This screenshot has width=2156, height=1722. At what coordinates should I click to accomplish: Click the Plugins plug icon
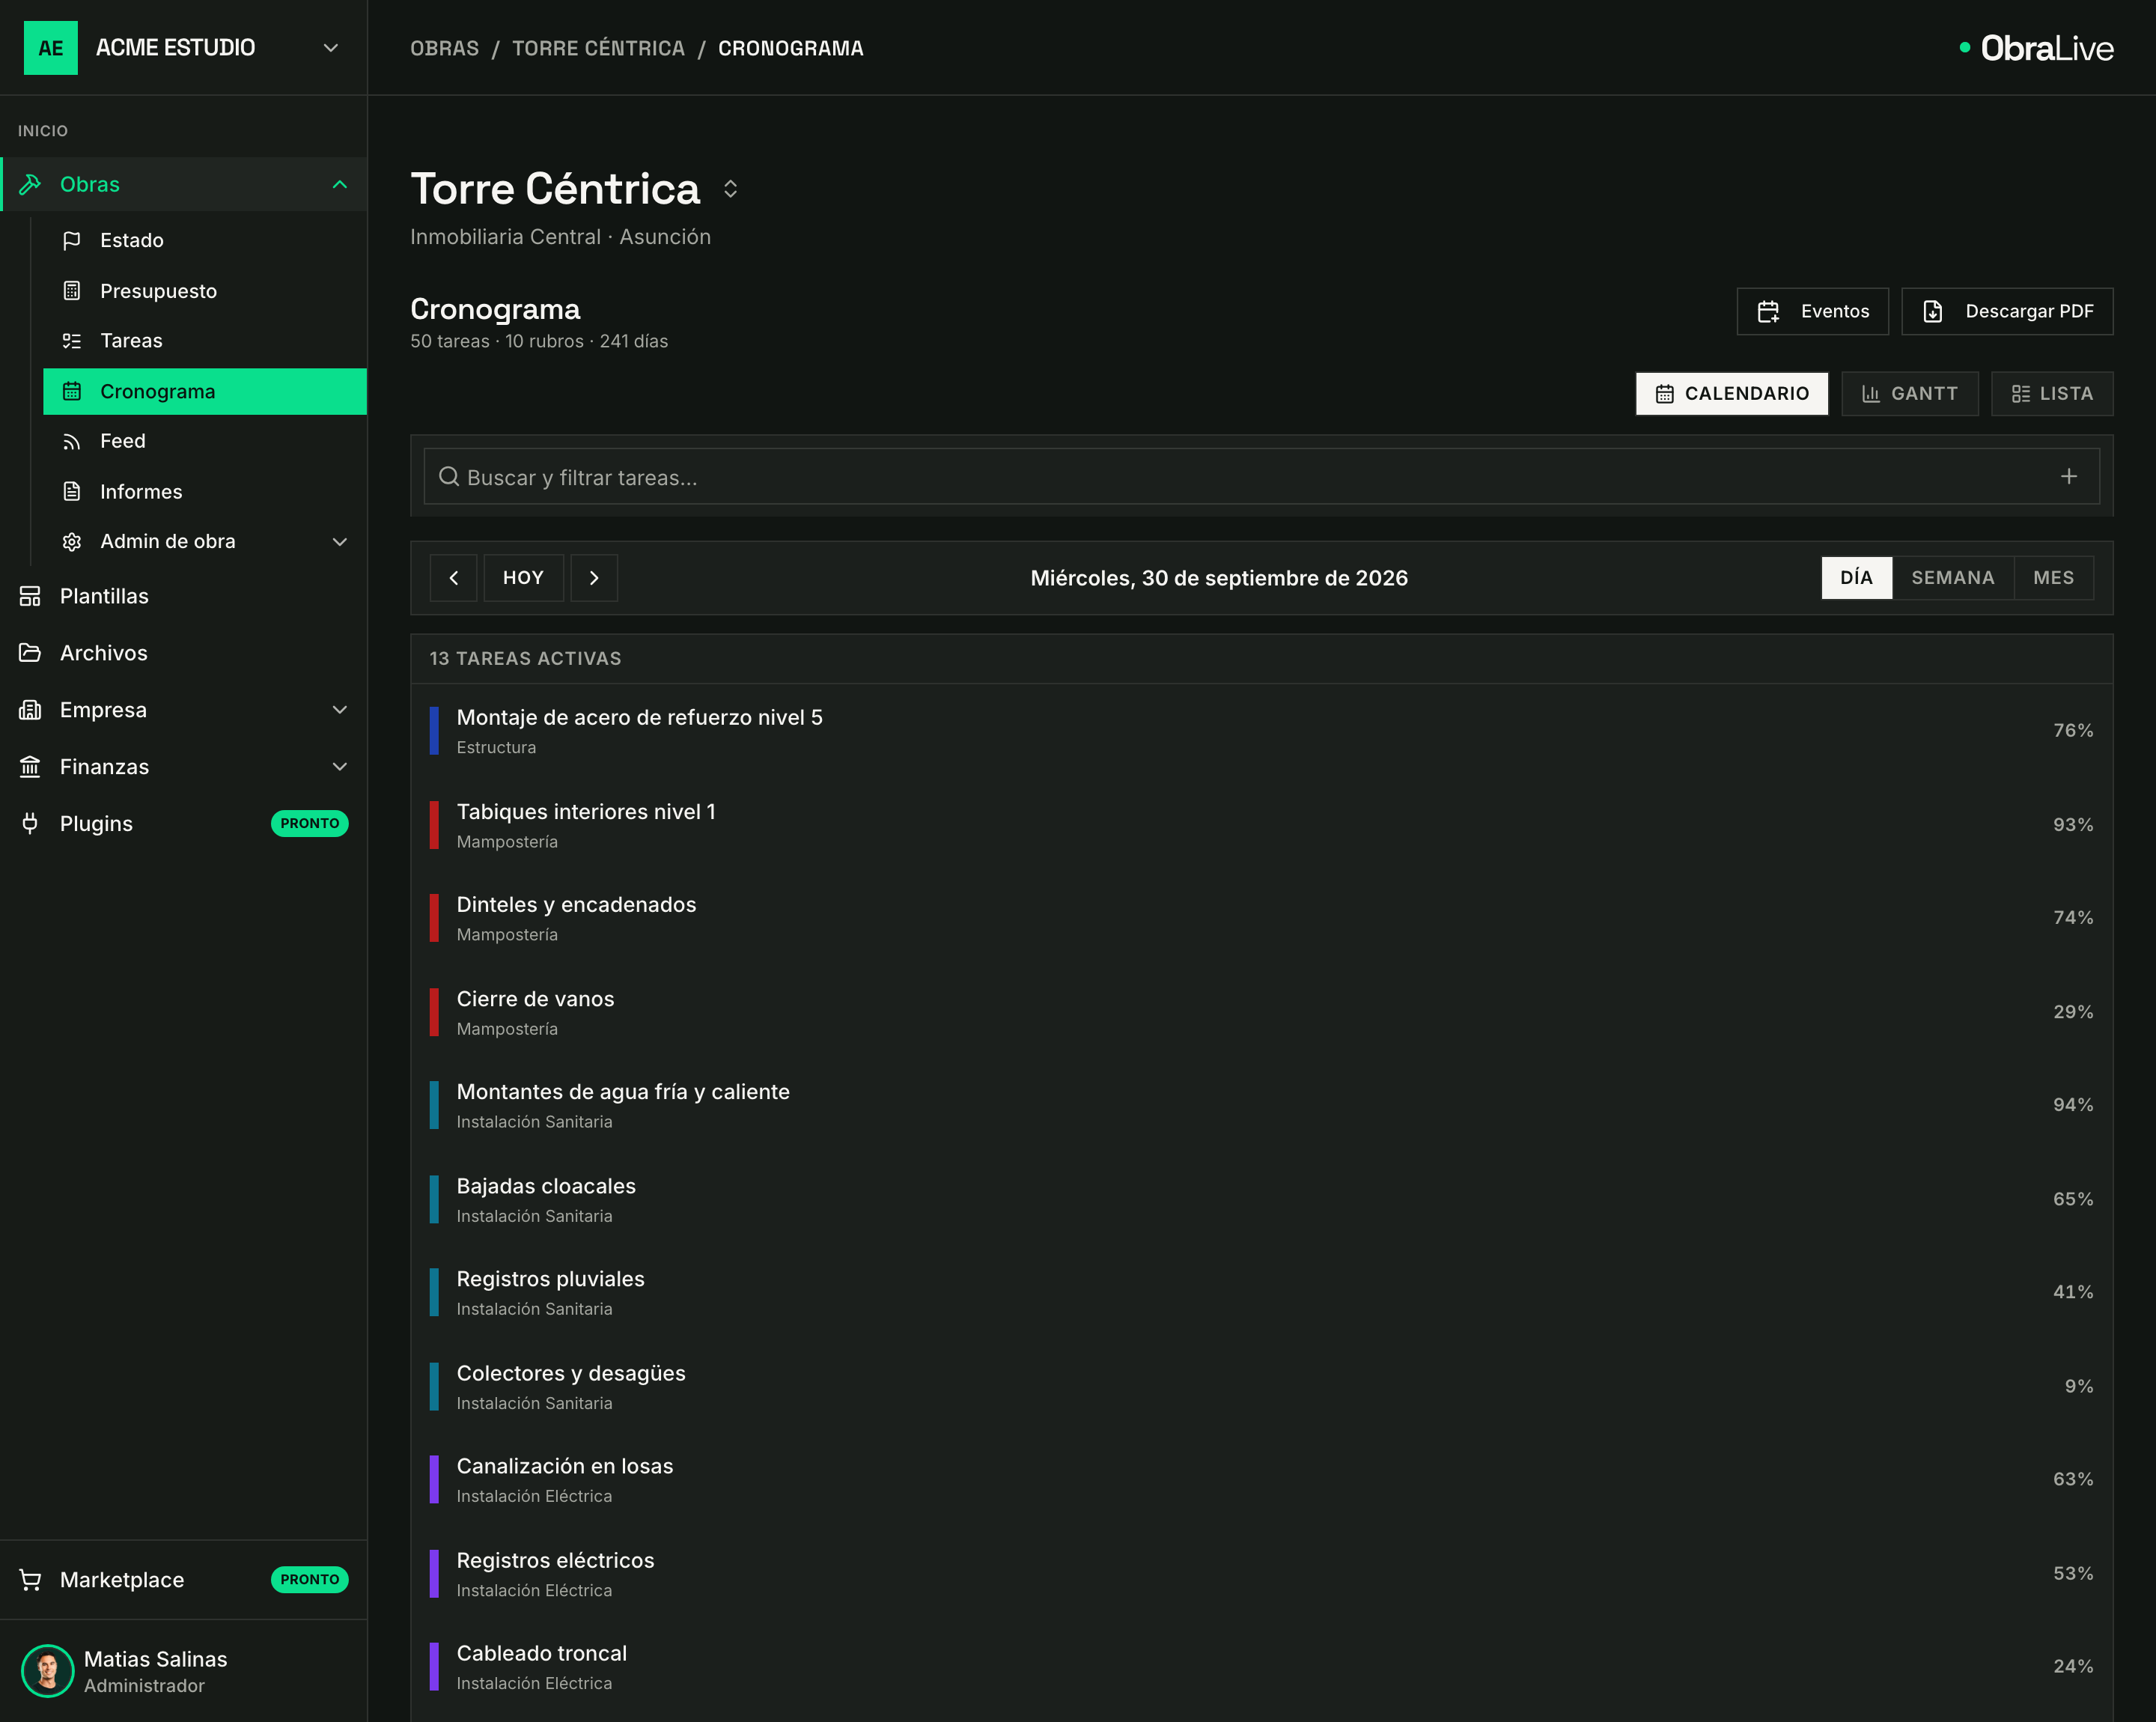[x=30, y=823]
